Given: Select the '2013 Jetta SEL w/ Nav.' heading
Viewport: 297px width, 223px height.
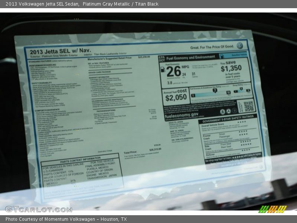Looking at the screenshot, I should 60,51.
